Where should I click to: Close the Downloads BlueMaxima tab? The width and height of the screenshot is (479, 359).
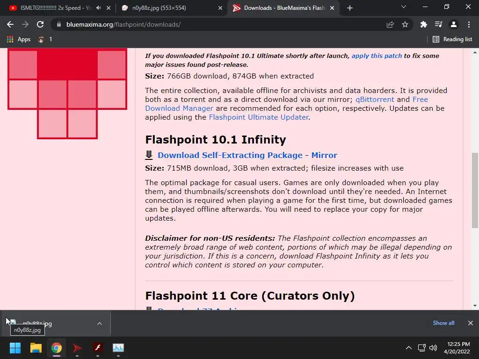(332, 8)
